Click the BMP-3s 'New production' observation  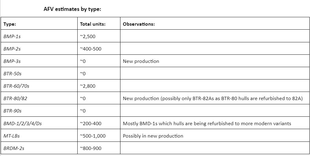[141, 61]
